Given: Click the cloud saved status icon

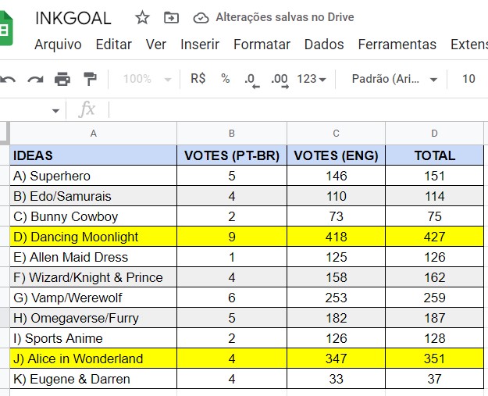Looking at the screenshot, I should 201,18.
